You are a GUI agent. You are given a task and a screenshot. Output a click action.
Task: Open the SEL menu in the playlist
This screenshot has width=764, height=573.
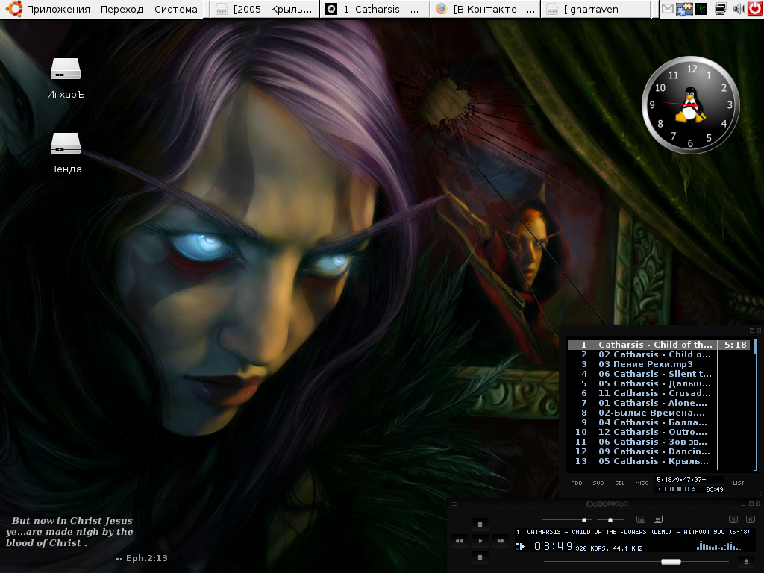click(620, 483)
